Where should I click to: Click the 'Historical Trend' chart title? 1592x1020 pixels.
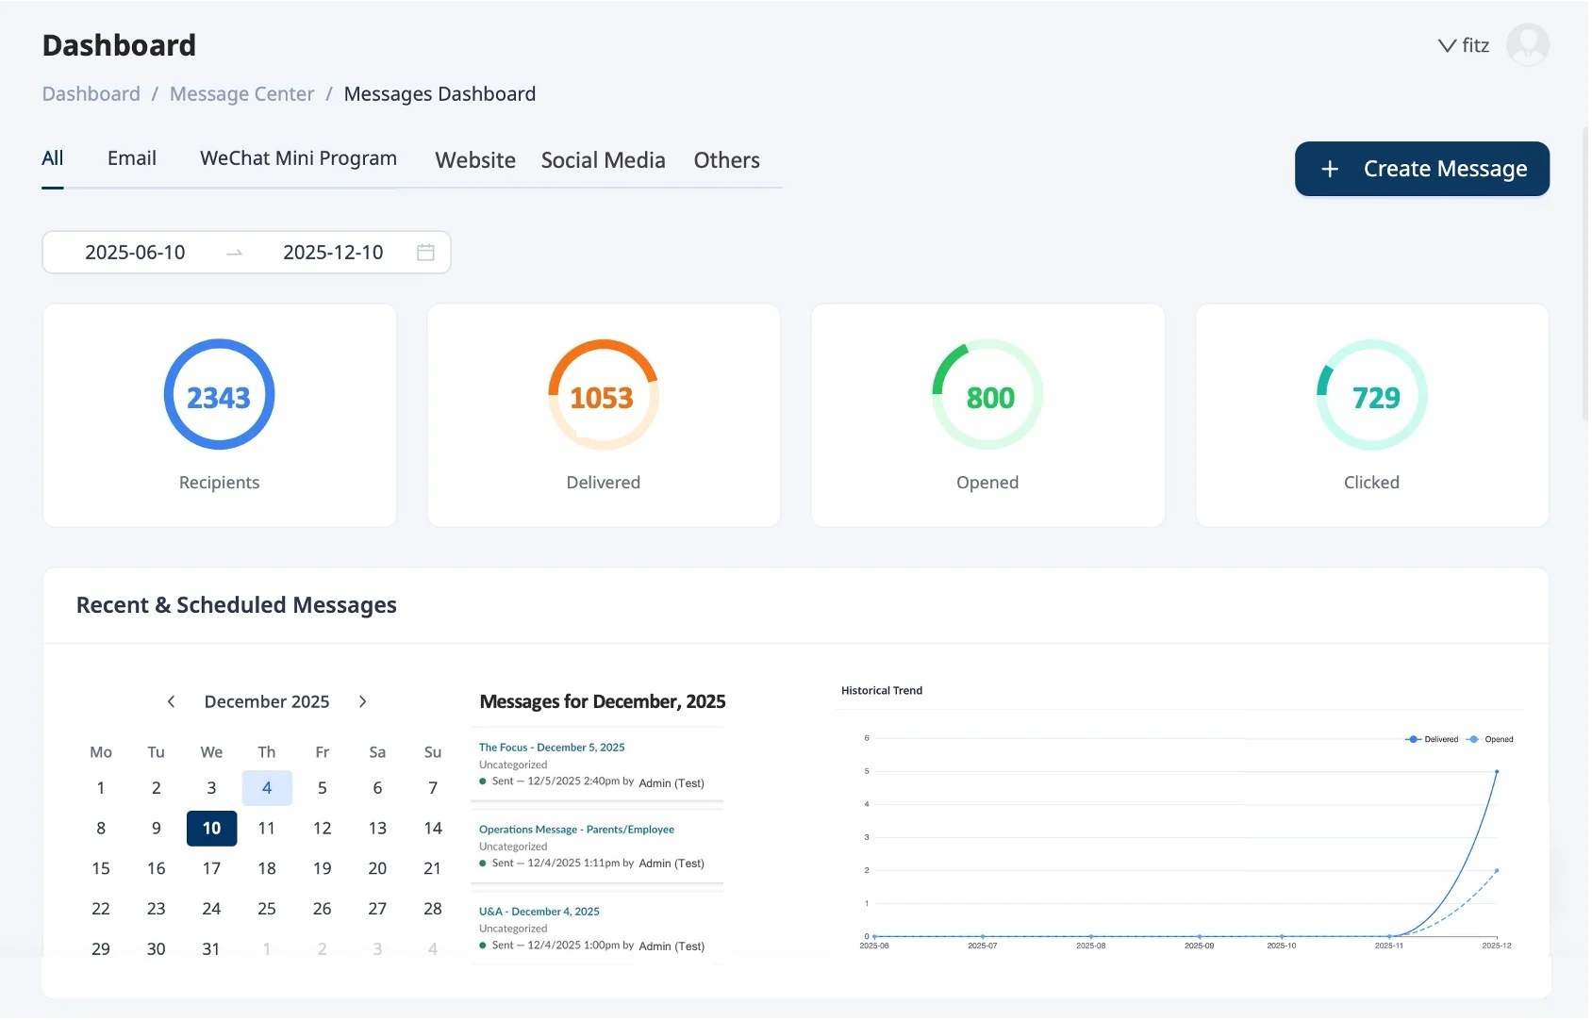[882, 691]
